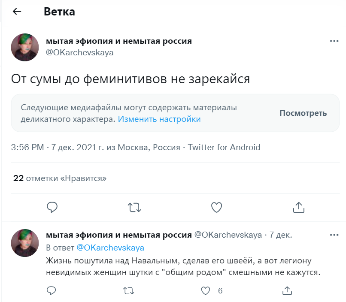Viewport: 346px width, 302px height.
Task: Open the reply icon on the main tweet
Action: (52, 207)
